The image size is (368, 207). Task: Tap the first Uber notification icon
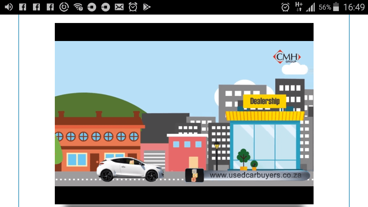(x=92, y=7)
